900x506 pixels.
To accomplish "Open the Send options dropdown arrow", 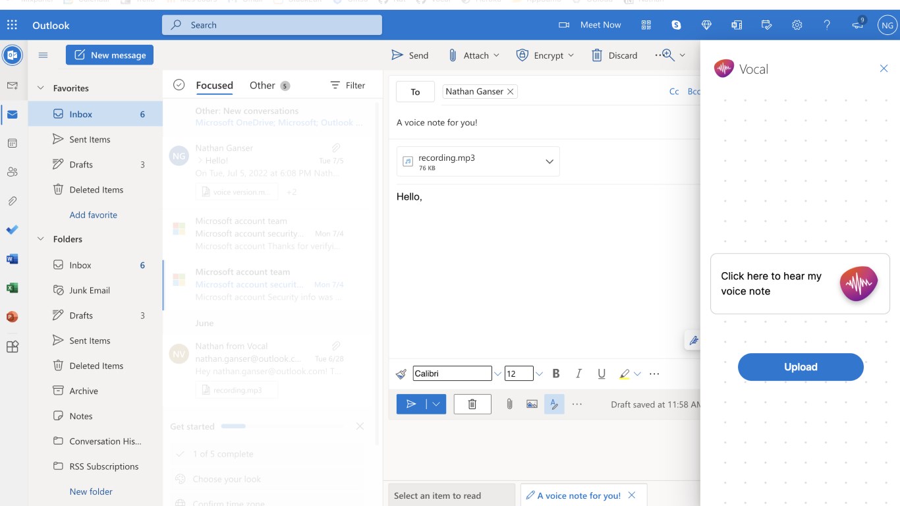I will (x=436, y=404).
